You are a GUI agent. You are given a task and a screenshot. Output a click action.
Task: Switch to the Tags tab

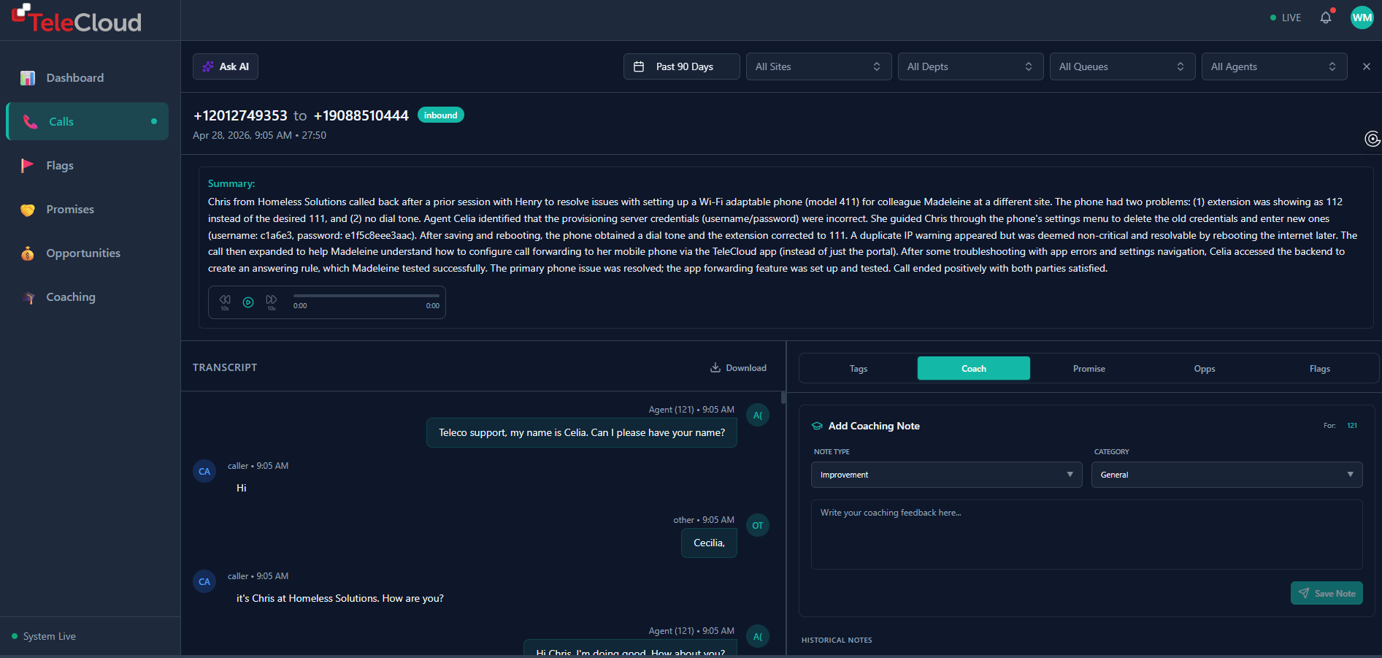pyautogui.click(x=859, y=369)
